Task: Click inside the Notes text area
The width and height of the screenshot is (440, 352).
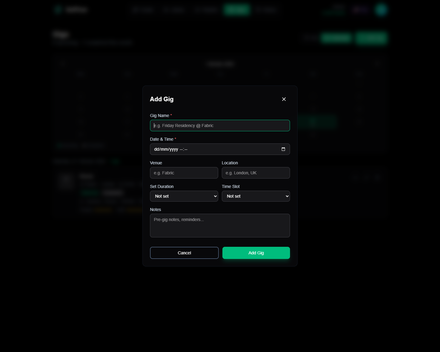Action: pos(220,226)
